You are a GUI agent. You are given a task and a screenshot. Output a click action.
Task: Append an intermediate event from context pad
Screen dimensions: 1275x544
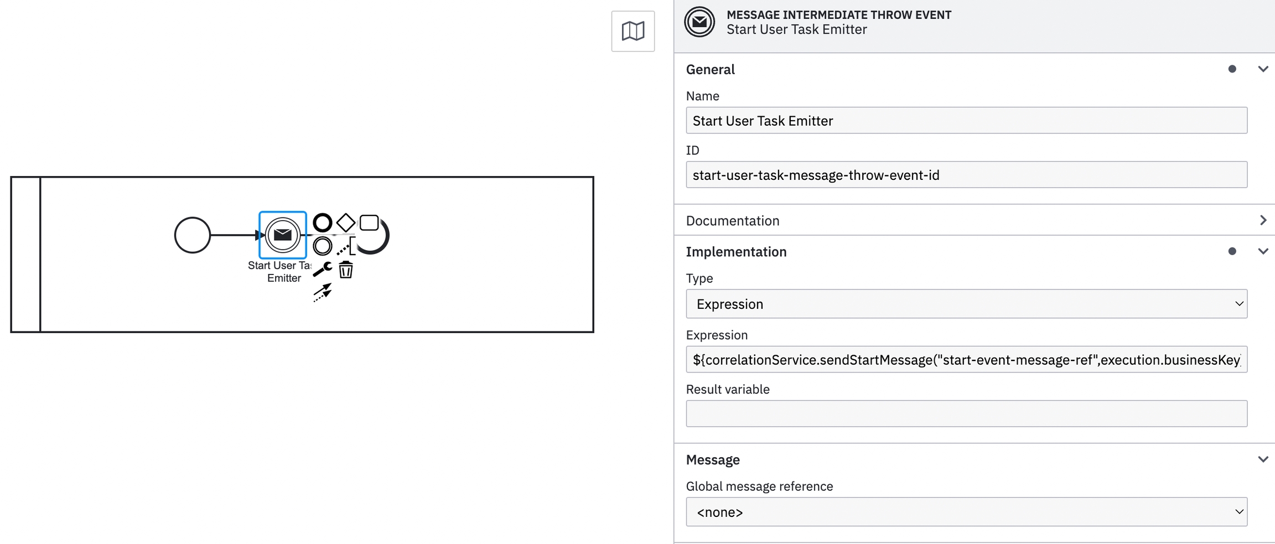pos(323,246)
